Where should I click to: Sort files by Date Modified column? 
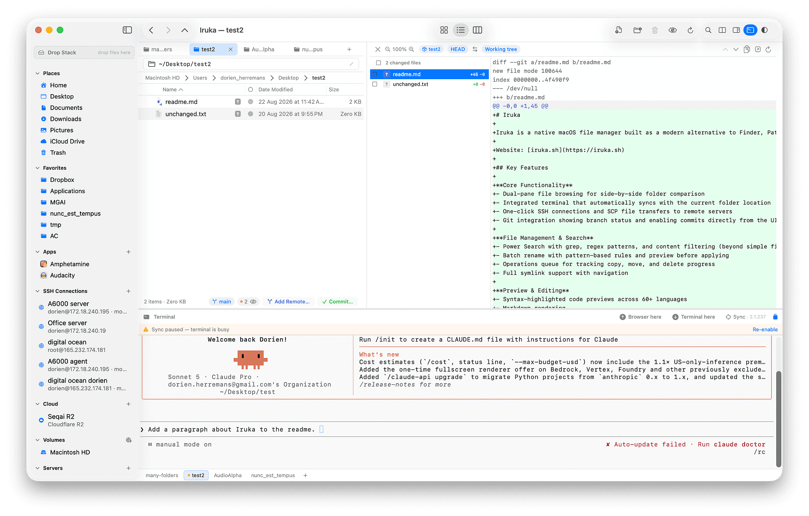tap(275, 89)
